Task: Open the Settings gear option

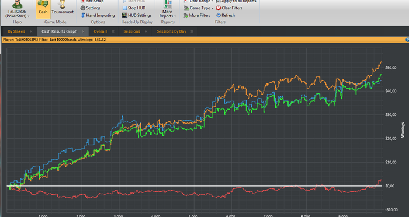Action: tap(90, 8)
